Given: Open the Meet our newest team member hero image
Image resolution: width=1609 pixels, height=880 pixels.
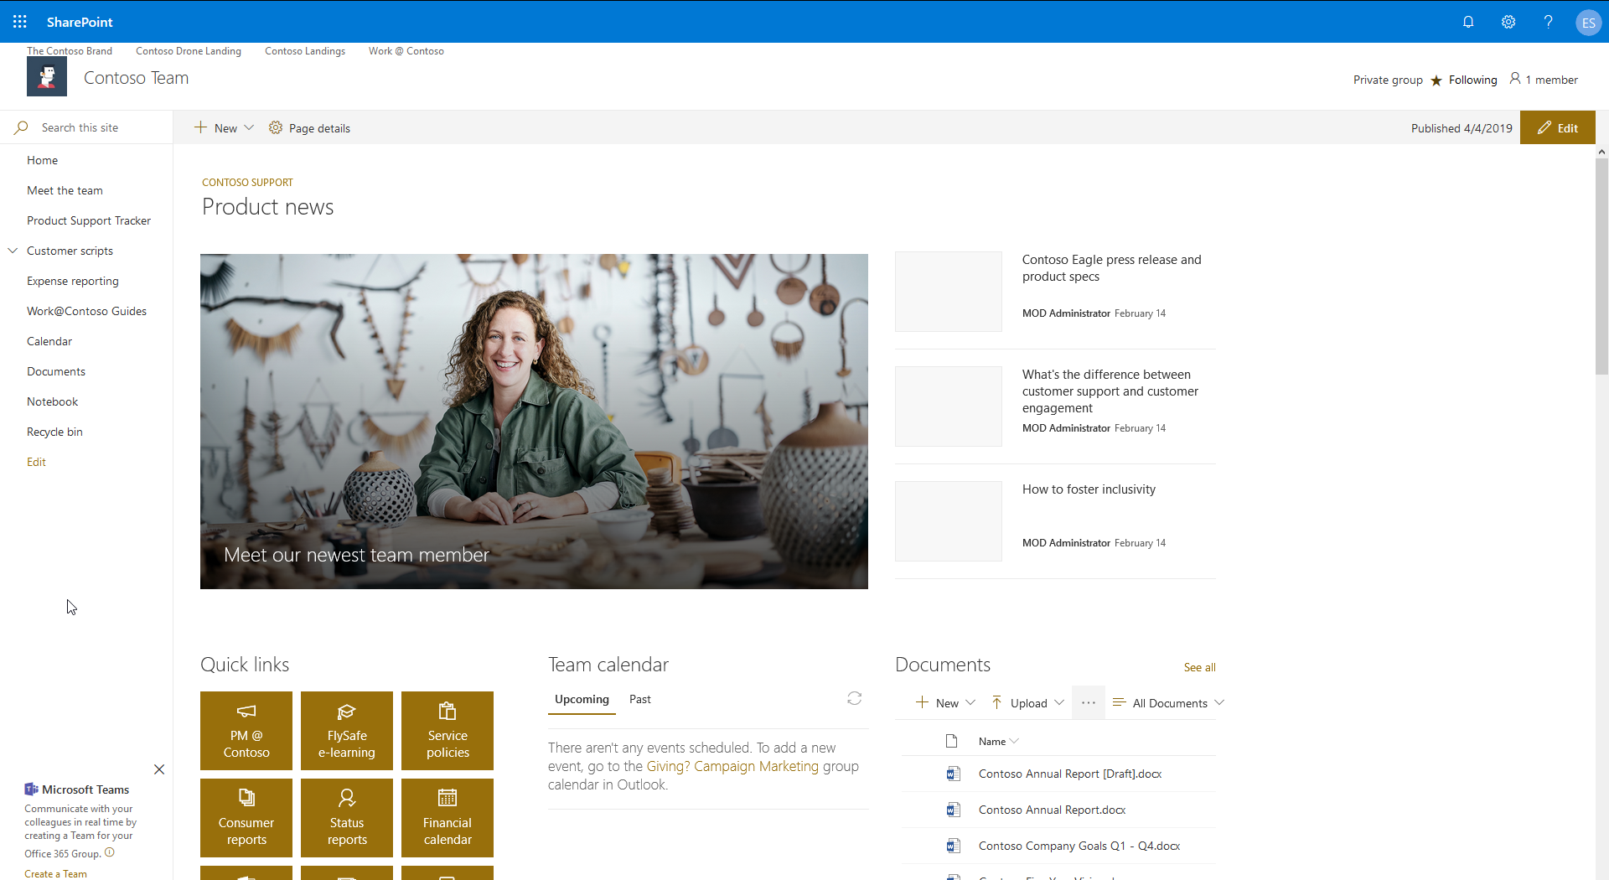Looking at the screenshot, I should click(534, 422).
